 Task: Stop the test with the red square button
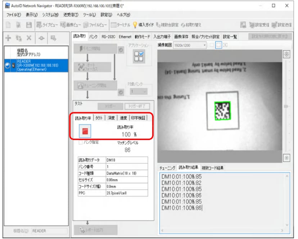[85, 131]
